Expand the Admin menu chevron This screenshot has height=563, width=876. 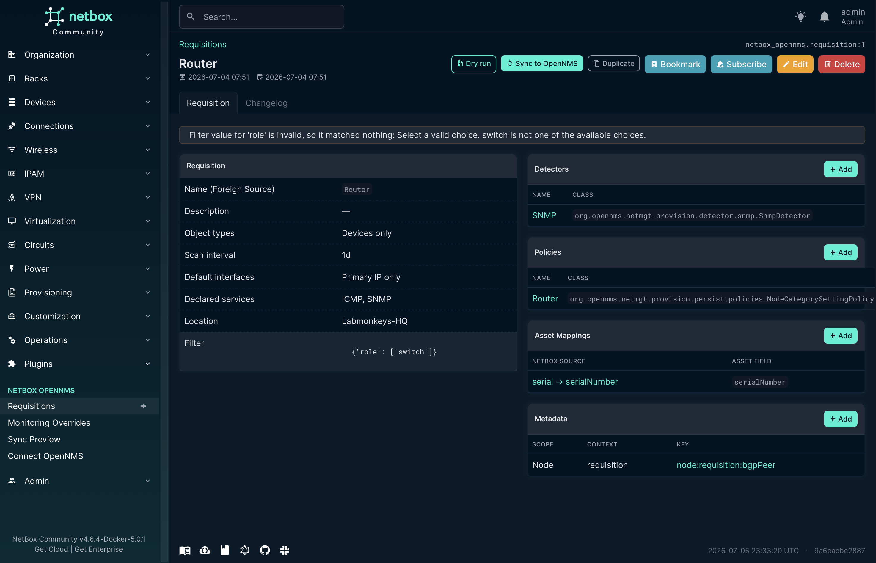point(148,480)
